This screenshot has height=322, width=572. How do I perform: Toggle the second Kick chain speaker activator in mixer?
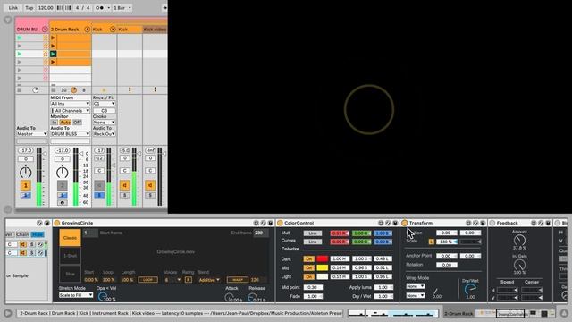125,185
